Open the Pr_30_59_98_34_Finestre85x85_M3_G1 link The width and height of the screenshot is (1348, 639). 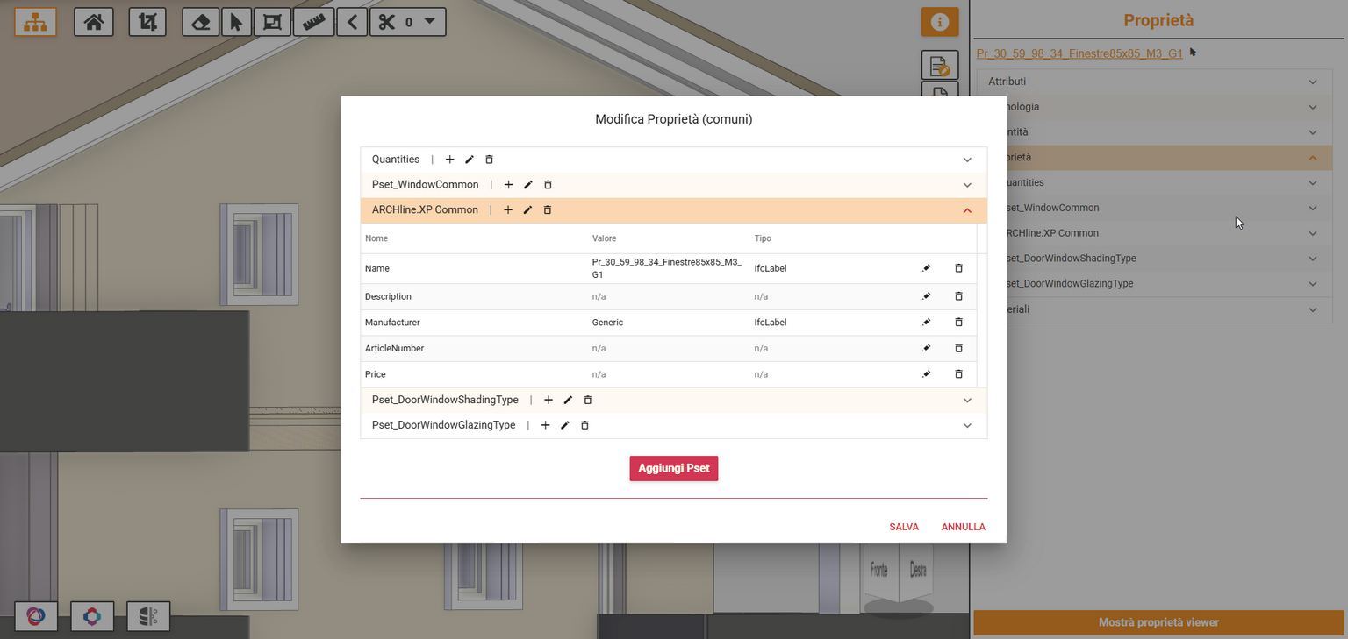(x=1079, y=53)
